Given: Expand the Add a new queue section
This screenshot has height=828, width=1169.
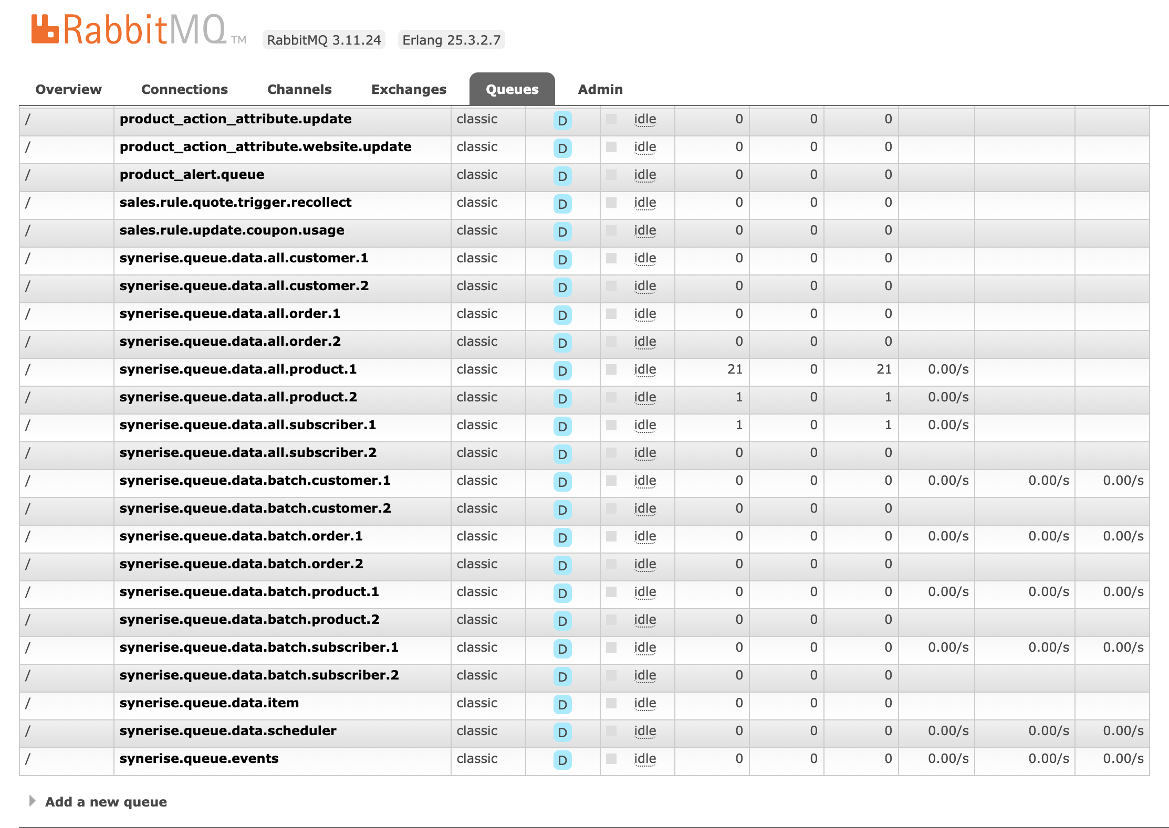Looking at the screenshot, I should [106, 801].
